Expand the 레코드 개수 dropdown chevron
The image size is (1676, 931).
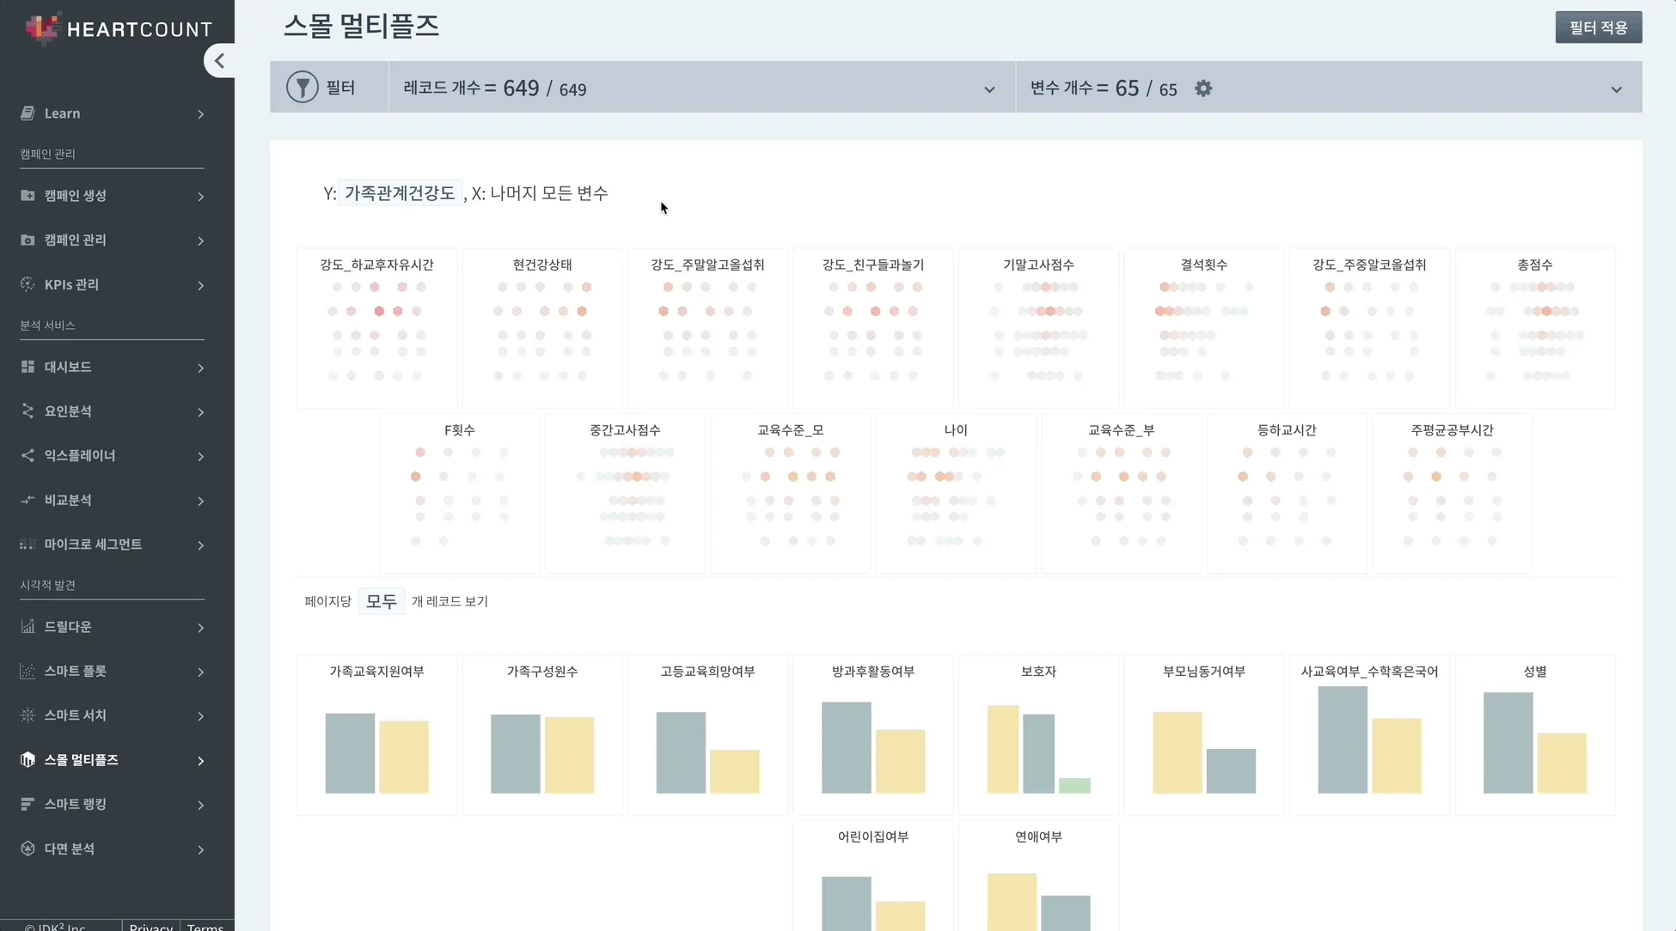(989, 89)
